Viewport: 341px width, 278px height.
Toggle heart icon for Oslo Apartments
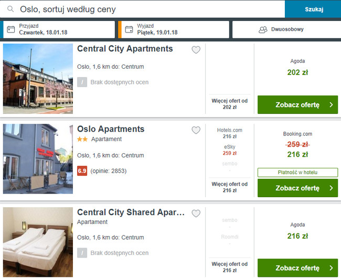pos(196,130)
